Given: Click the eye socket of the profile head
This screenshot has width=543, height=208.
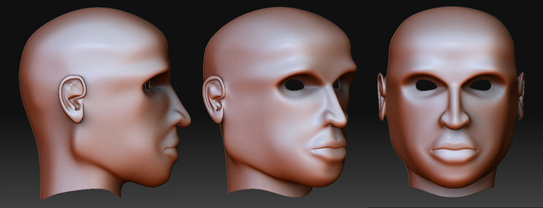Looking at the screenshot, I should [x=152, y=84].
